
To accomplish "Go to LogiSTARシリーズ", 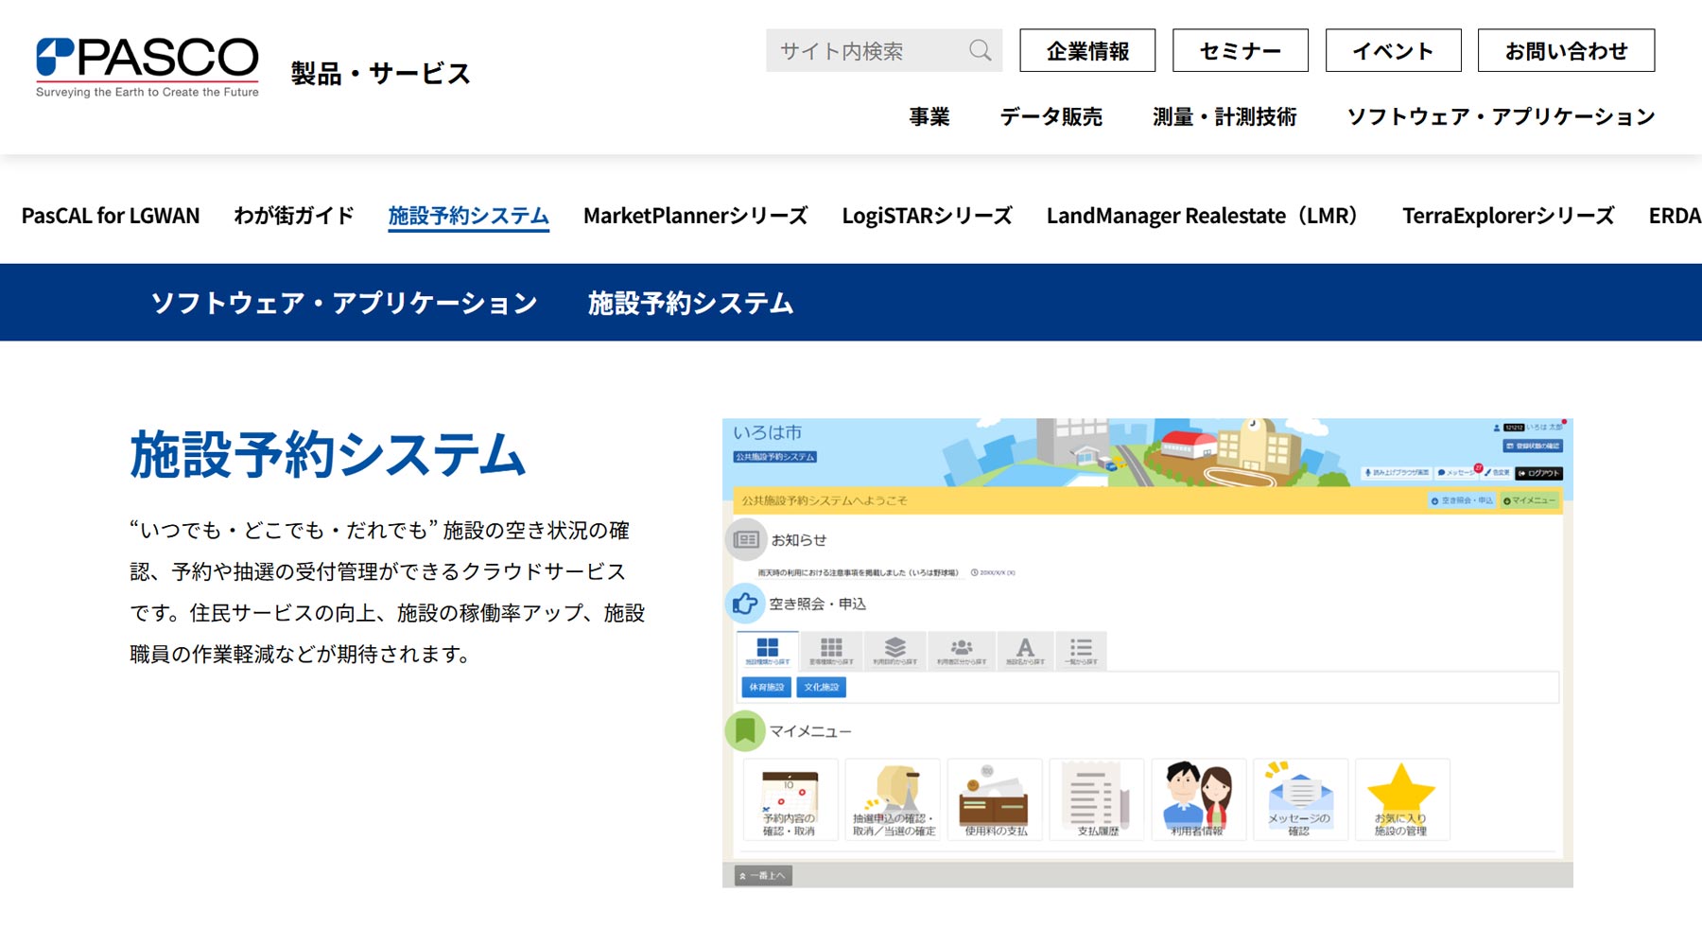I will (x=928, y=216).
